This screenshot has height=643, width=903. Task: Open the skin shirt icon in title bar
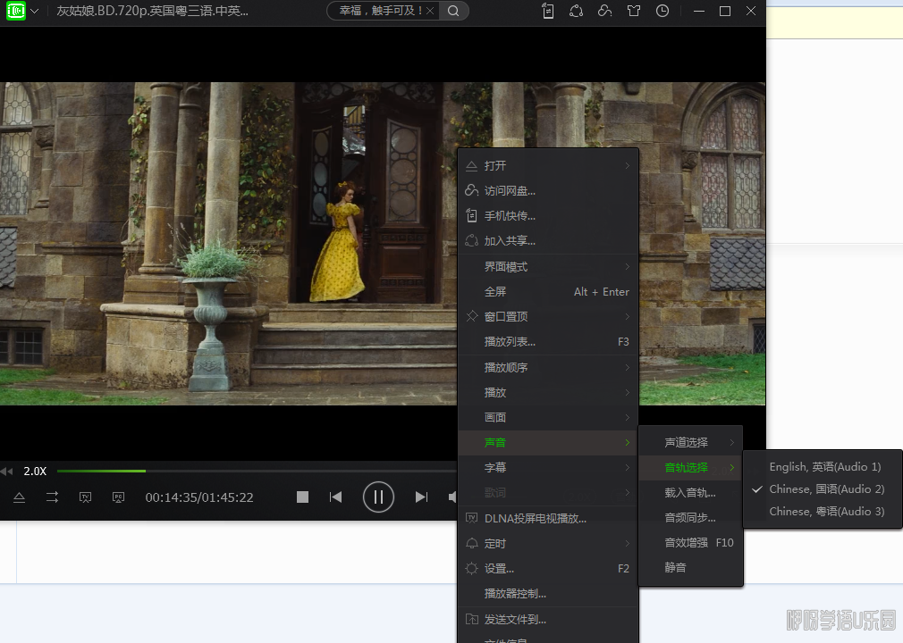coord(634,11)
